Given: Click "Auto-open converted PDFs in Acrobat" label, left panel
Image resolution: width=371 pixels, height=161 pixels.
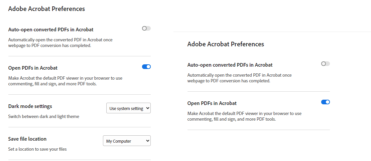Looking at the screenshot, I should (x=51, y=30).
